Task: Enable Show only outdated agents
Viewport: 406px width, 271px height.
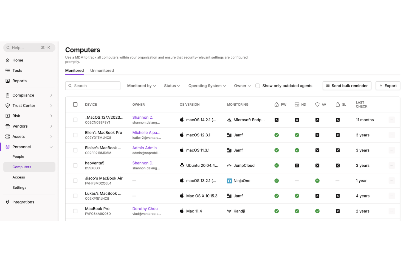Action: [258, 86]
